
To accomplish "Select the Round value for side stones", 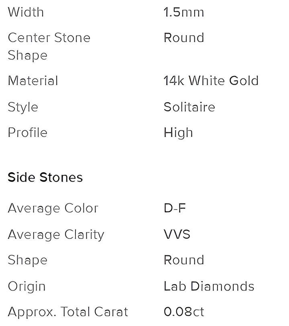I will (184, 260).
